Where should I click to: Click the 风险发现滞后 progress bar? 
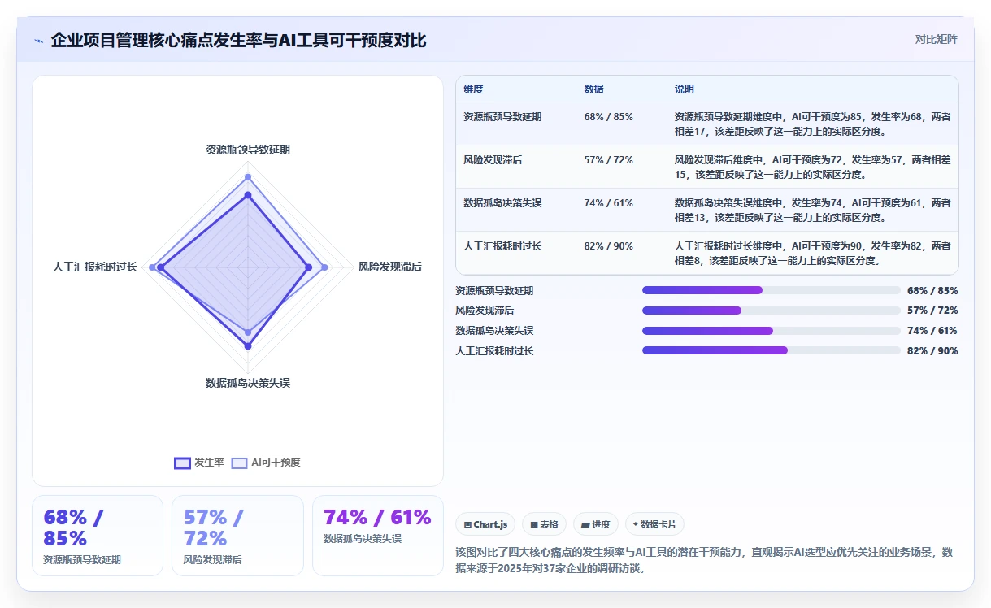[771, 311]
